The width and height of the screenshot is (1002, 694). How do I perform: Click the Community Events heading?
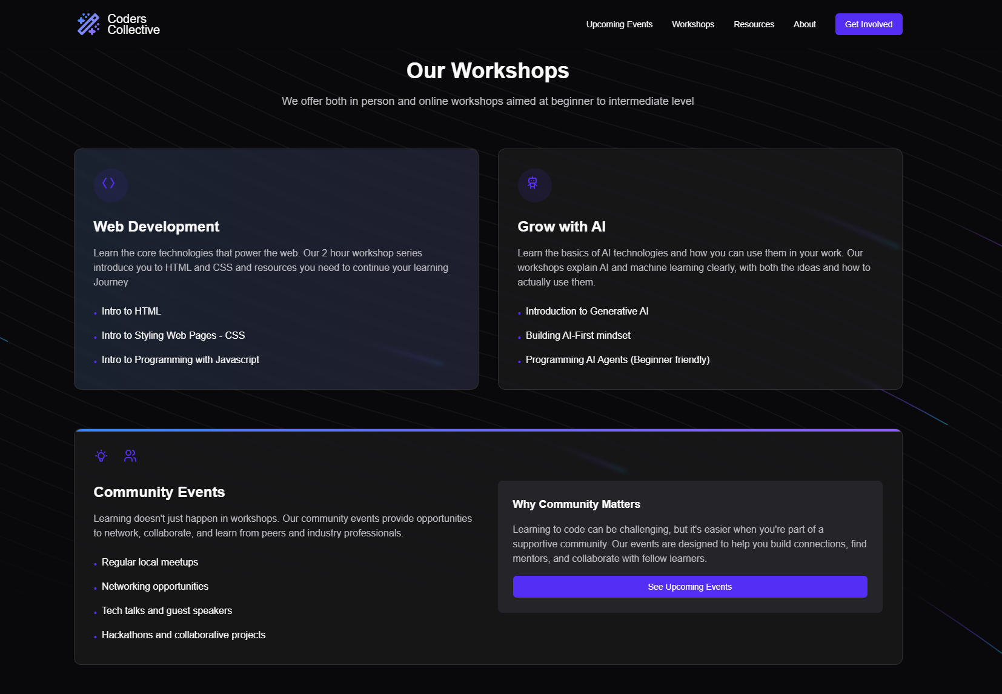(159, 492)
